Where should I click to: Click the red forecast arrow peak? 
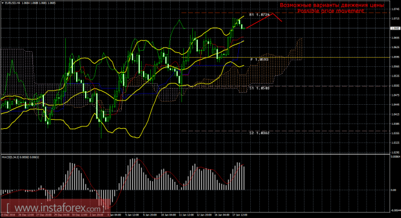coord(273,13)
